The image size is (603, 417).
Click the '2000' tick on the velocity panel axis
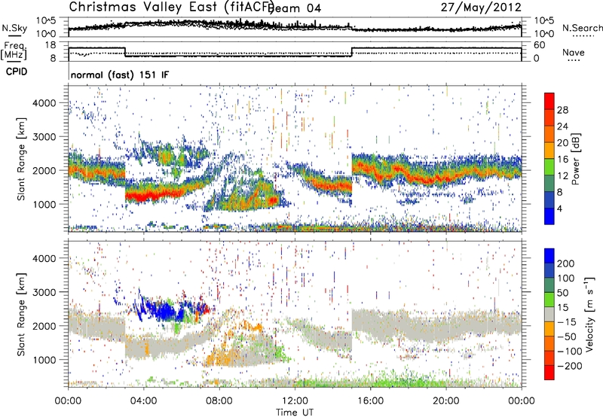pyautogui.click(x=44, y=326)
